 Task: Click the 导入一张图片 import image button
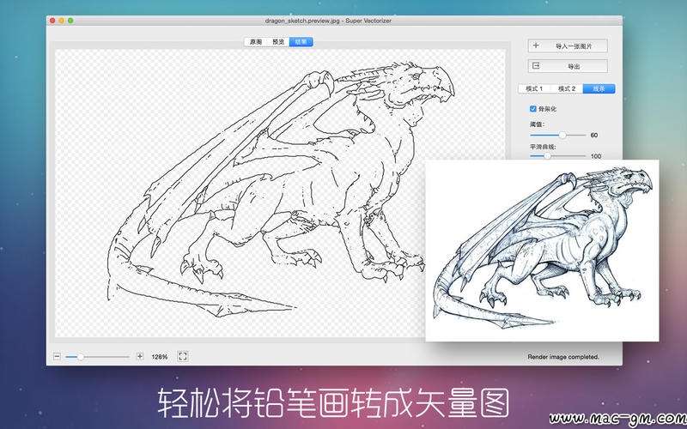568,45
